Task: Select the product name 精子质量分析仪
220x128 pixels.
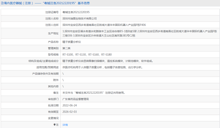Action: (72, 42)
